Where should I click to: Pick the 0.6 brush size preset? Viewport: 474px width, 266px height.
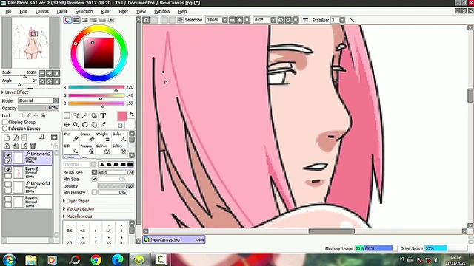[70, 228]
